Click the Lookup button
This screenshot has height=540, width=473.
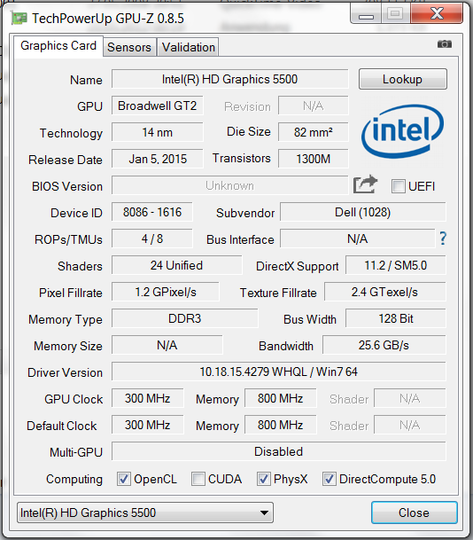403,79
